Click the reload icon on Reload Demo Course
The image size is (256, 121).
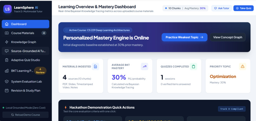click(x=12, y=115)
